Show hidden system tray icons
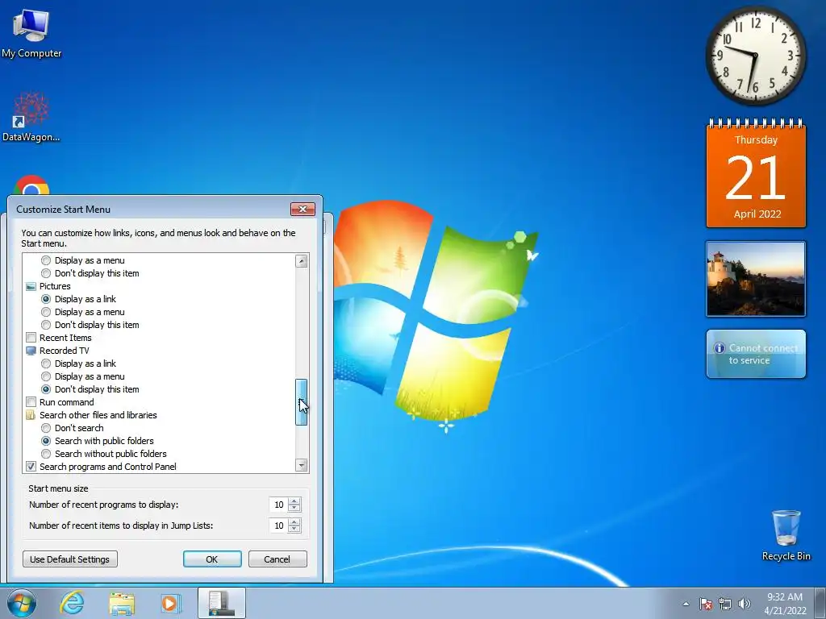This screenshot has height=619, width=826. point(686,604)
